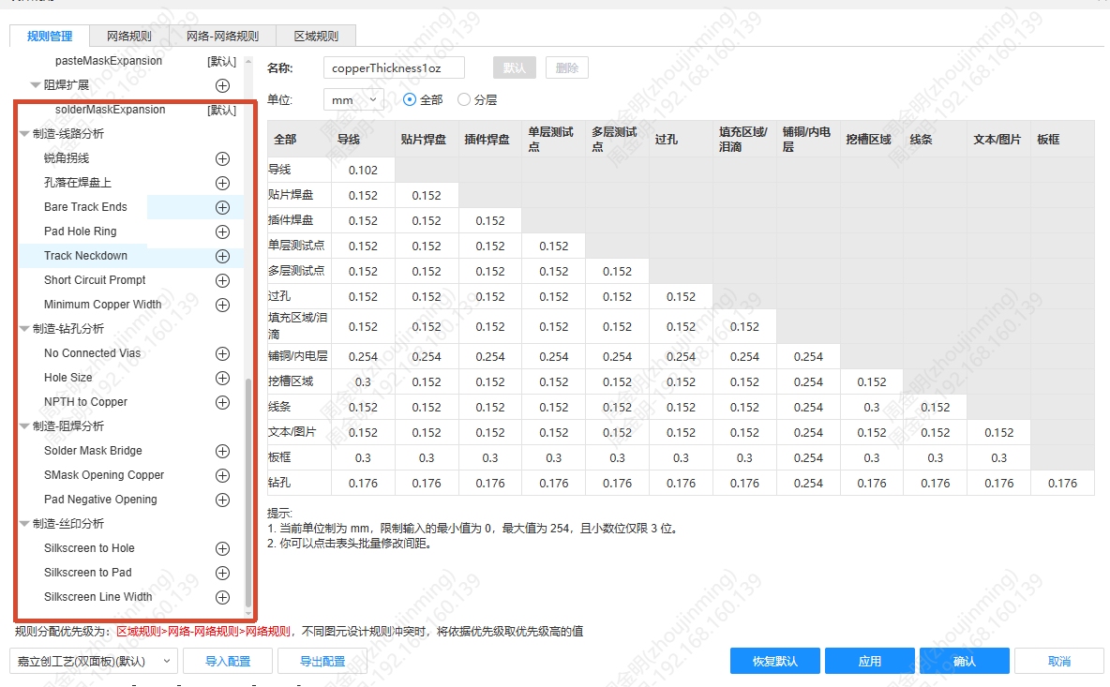This screenshot has width=1110, height=687.
Task: Collapse the 制造-丝印分析 group
Action: tap(24, 524)
